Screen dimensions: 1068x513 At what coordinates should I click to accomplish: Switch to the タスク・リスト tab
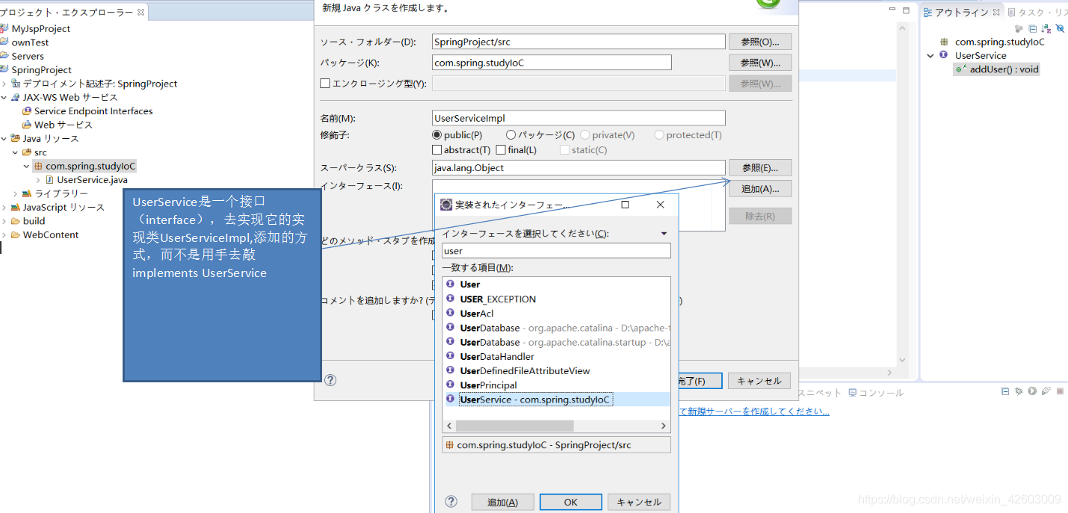[1038, 12]
